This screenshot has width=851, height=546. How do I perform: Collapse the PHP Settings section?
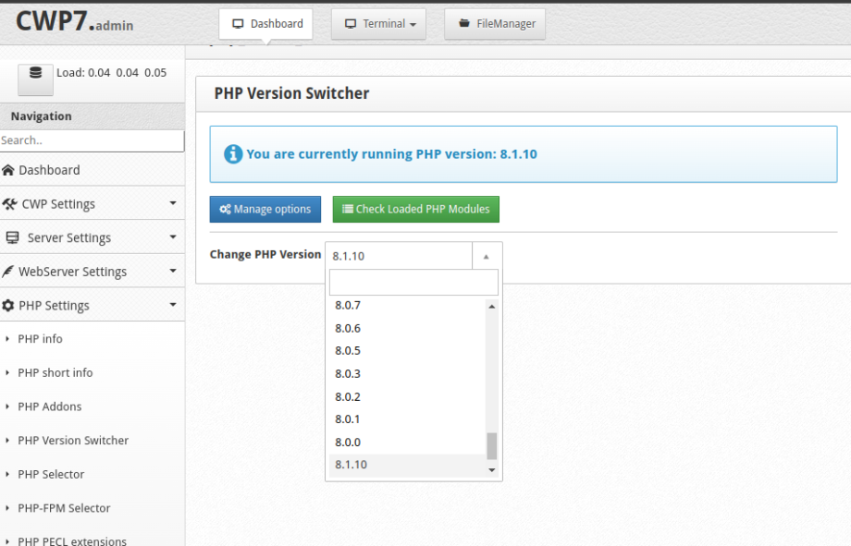172,305
